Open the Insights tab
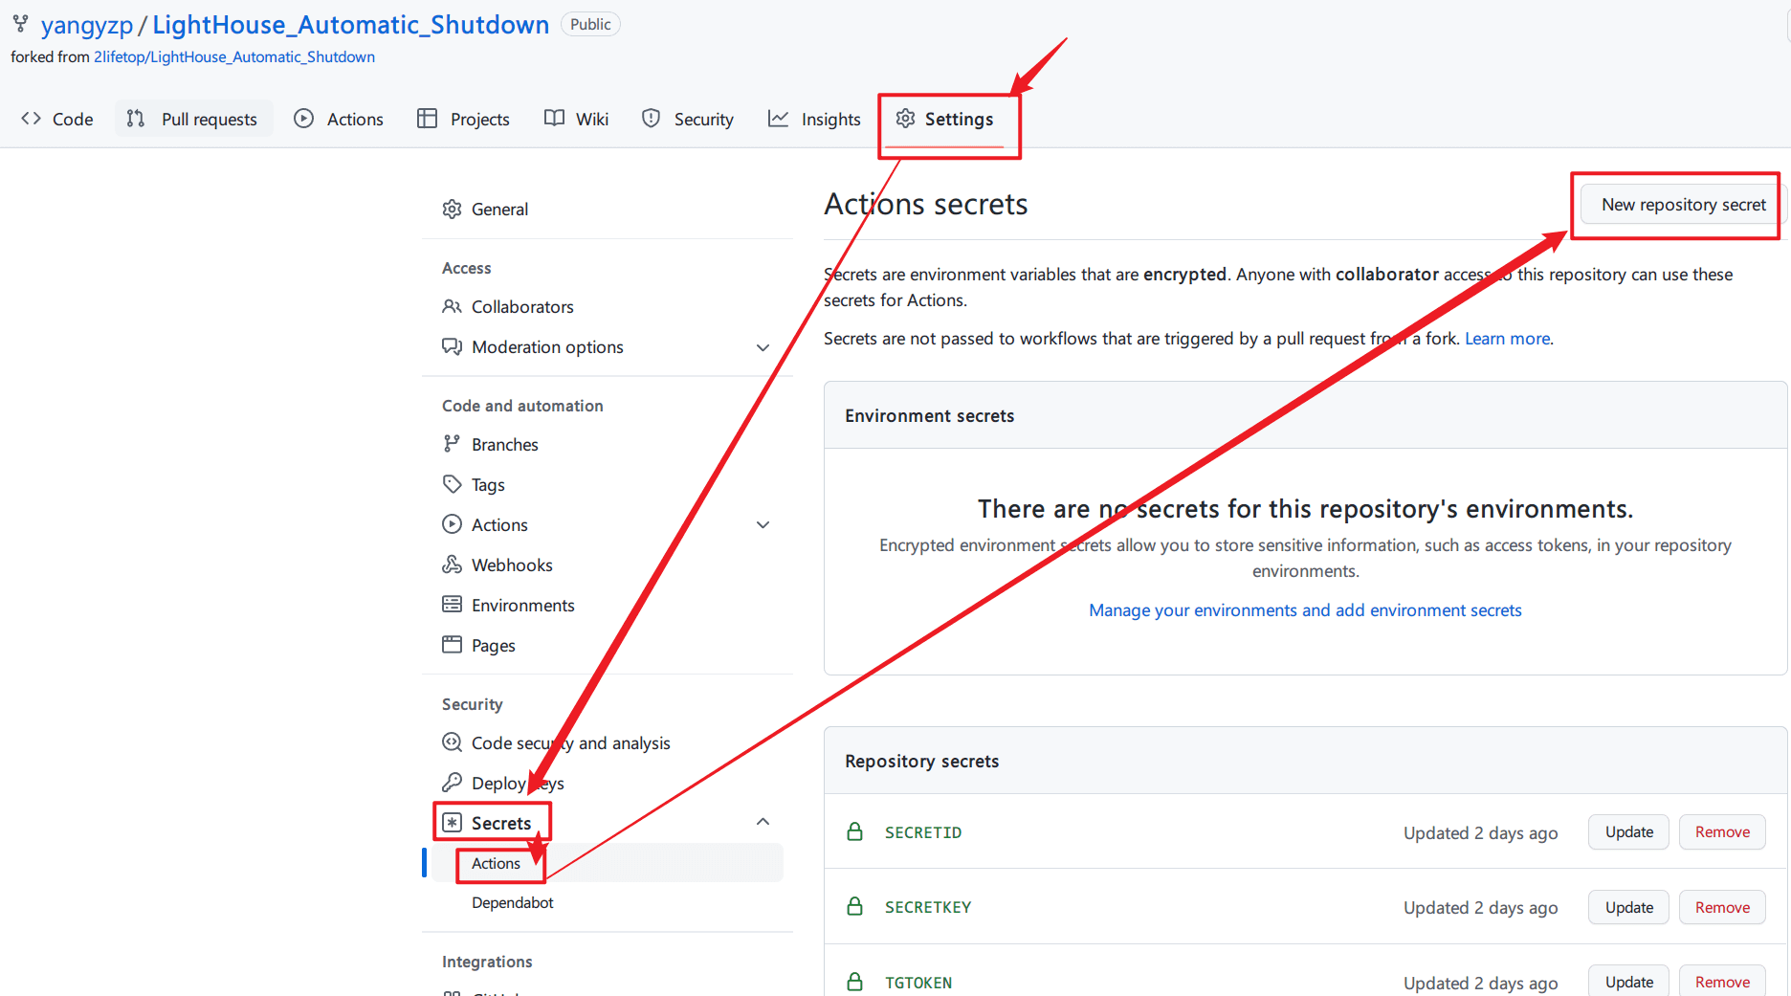 815,119
